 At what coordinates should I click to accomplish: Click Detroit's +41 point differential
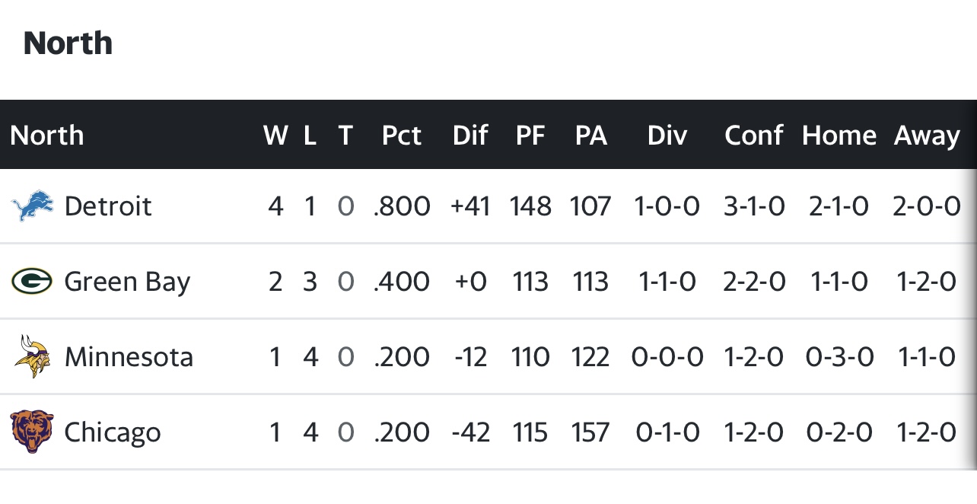(469, 206)
